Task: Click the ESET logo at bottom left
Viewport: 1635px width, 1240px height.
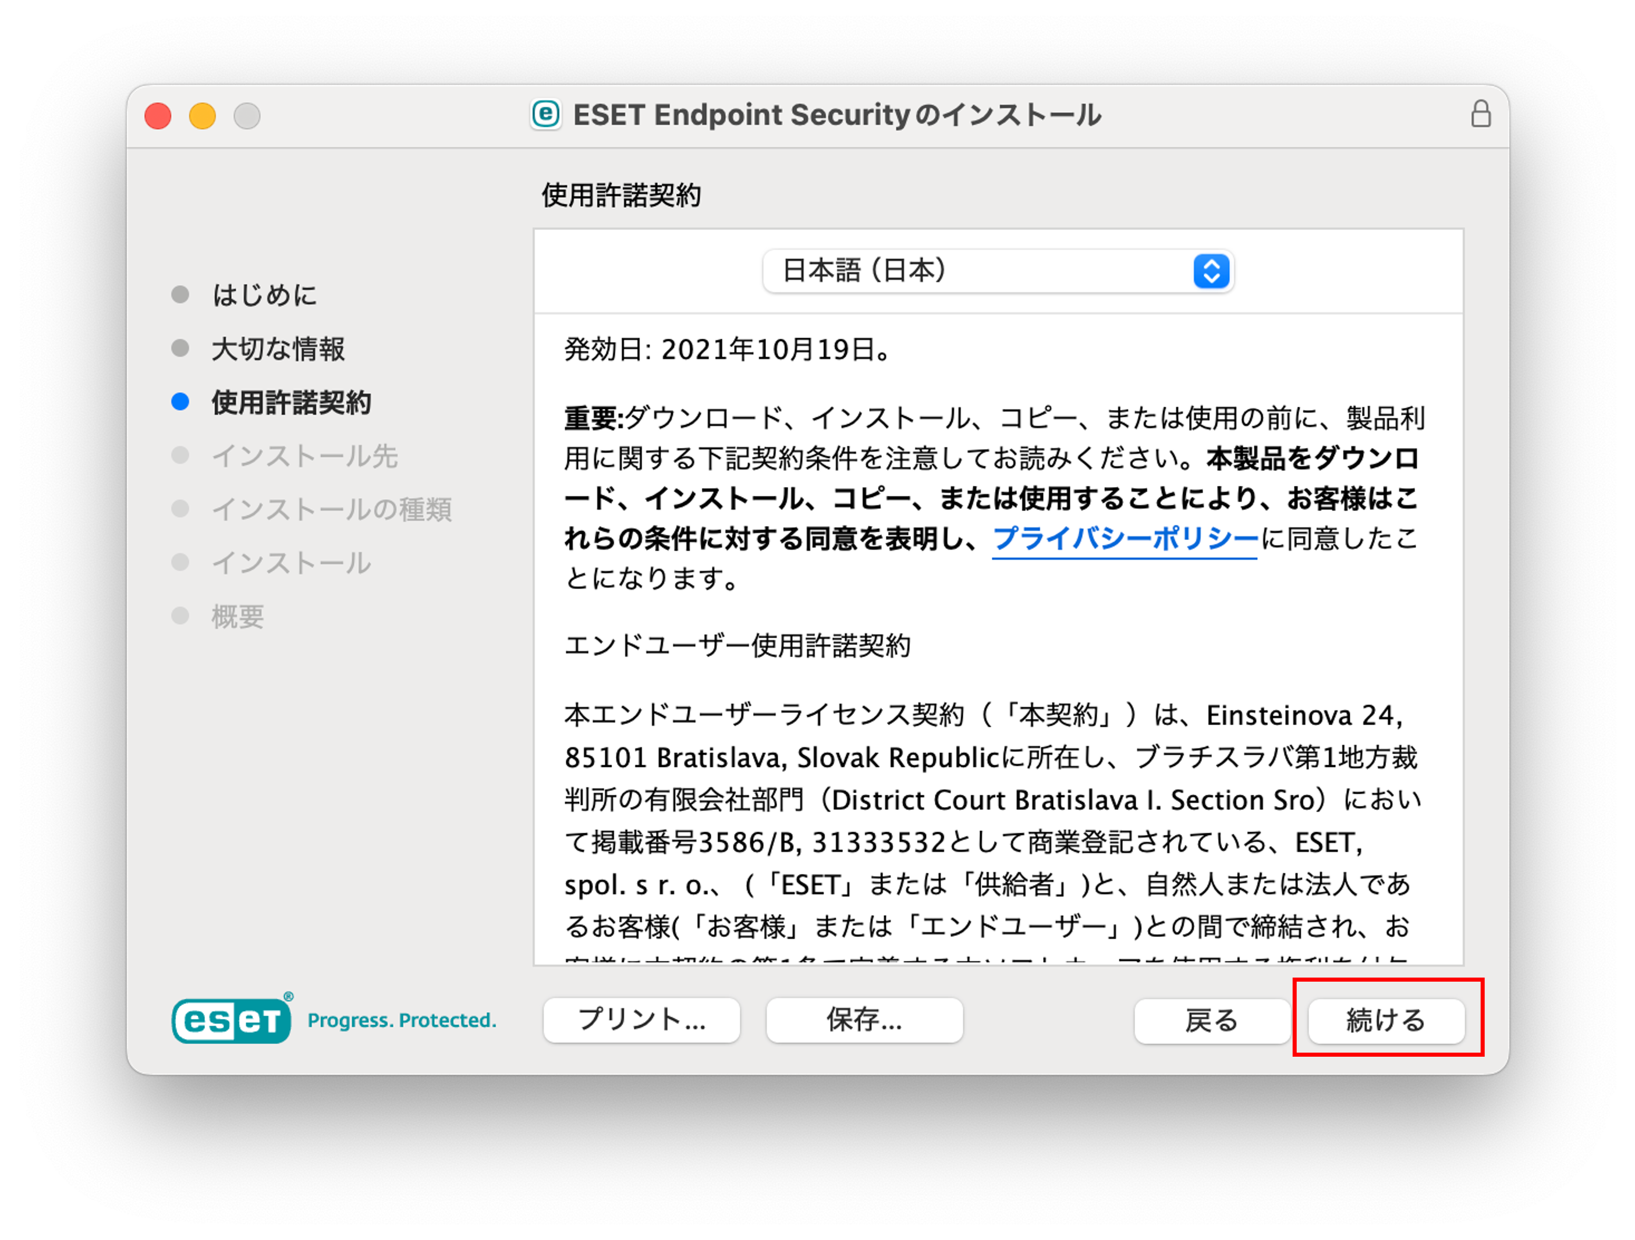Action: [232, 1019]
